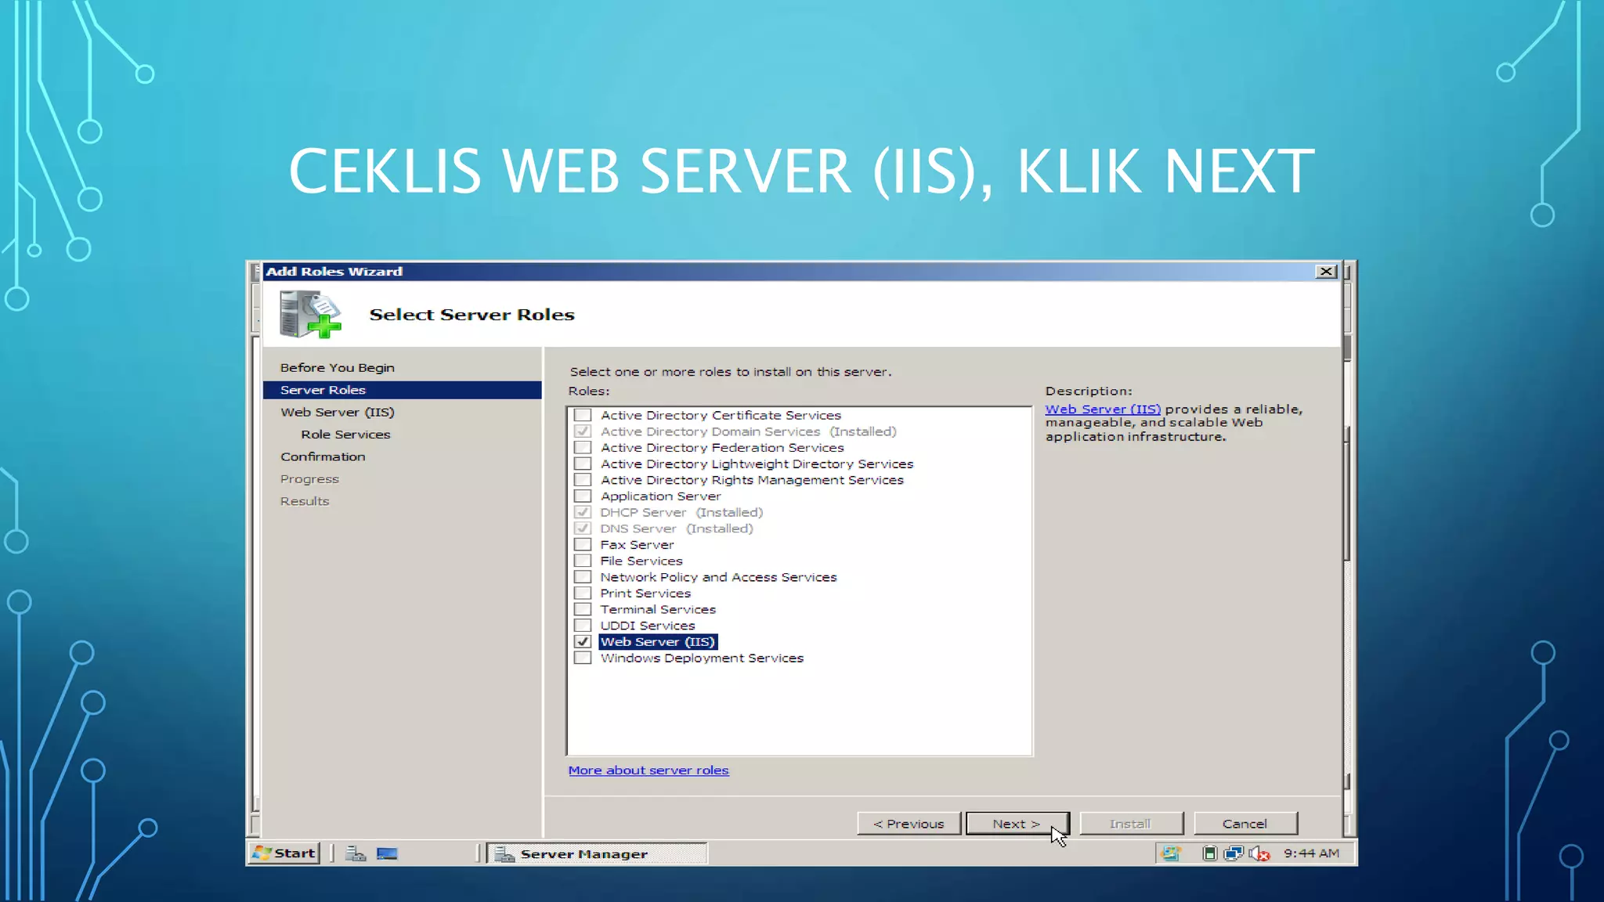Close the Add Roles Wizard window

tap(1325, 272)
